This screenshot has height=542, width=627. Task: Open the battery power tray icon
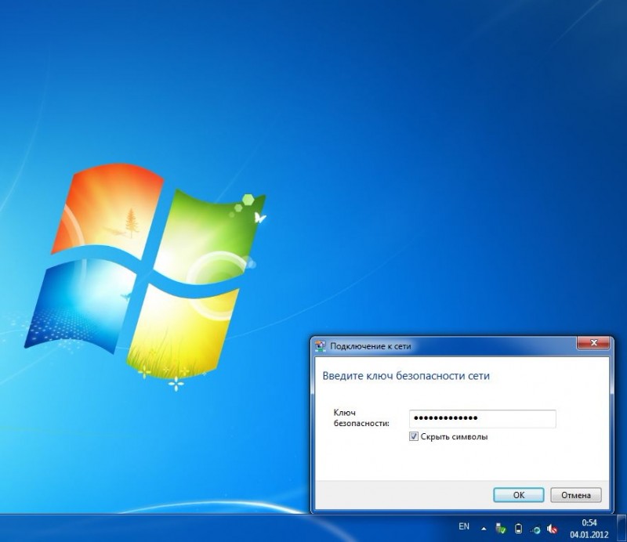click(518, 529)
